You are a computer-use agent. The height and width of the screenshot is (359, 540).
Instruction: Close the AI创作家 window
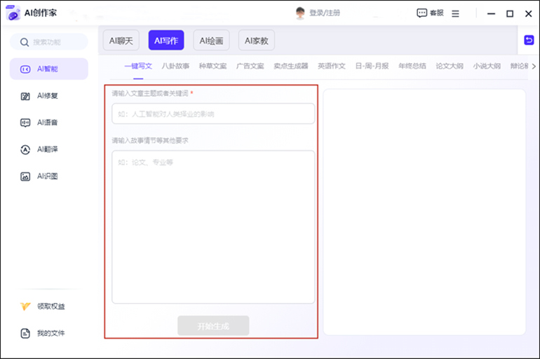[x=528, y=13]
